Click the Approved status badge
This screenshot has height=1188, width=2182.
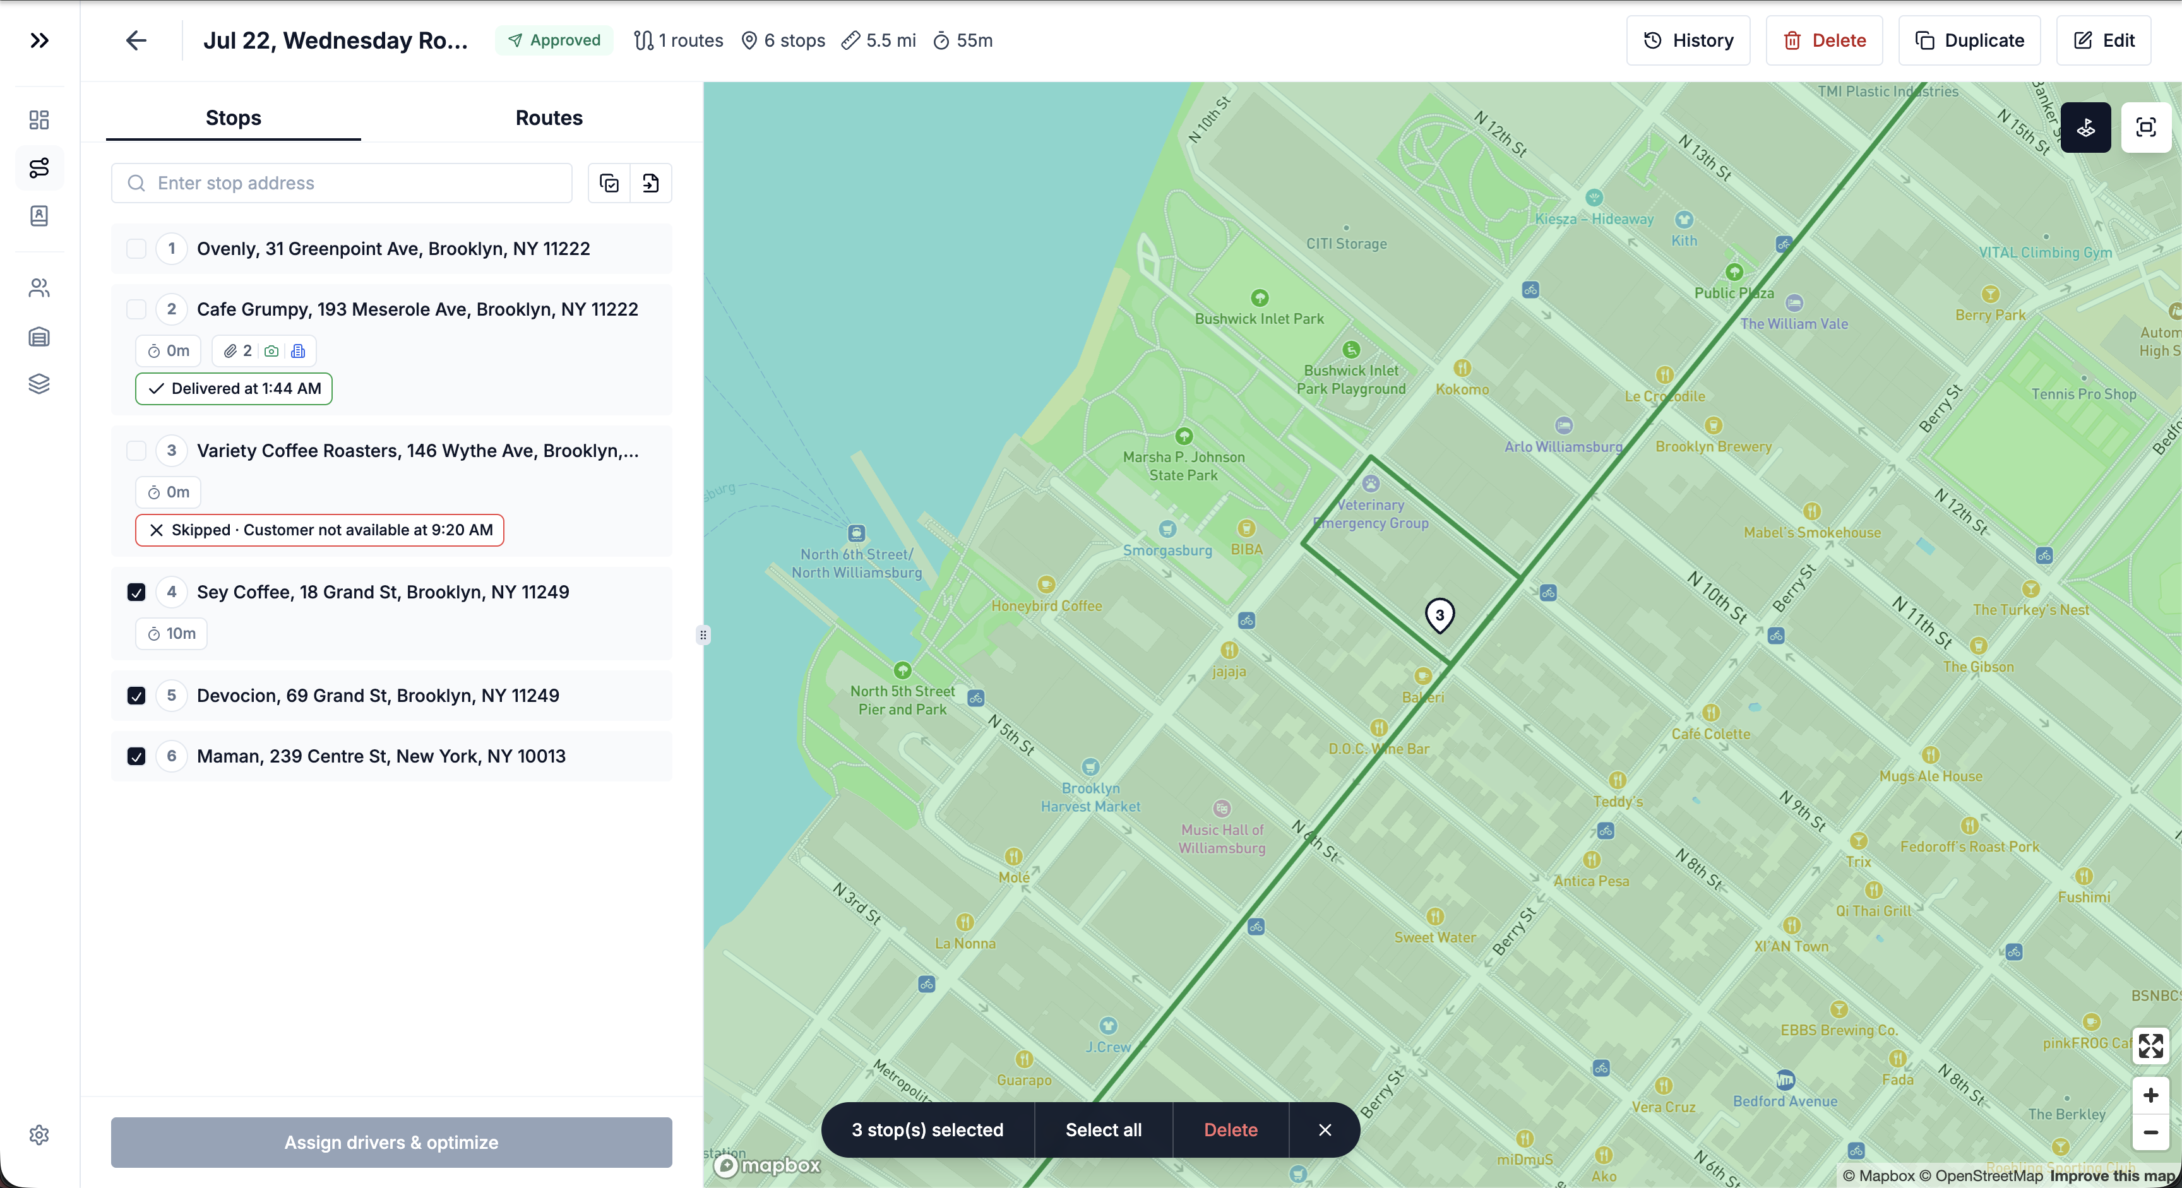(x=554, y=40)
